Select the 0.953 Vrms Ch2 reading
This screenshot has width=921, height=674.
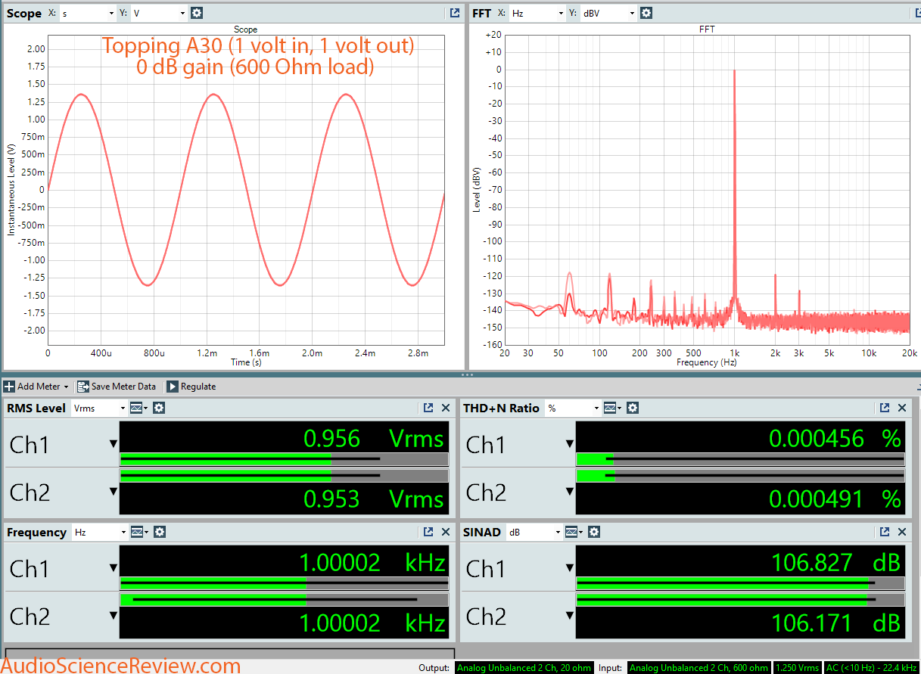point(373,499)
